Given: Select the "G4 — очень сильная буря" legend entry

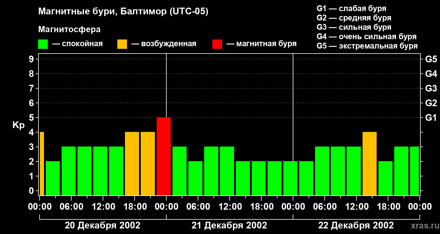Looking at the screenshot, I should pos(366,37).
